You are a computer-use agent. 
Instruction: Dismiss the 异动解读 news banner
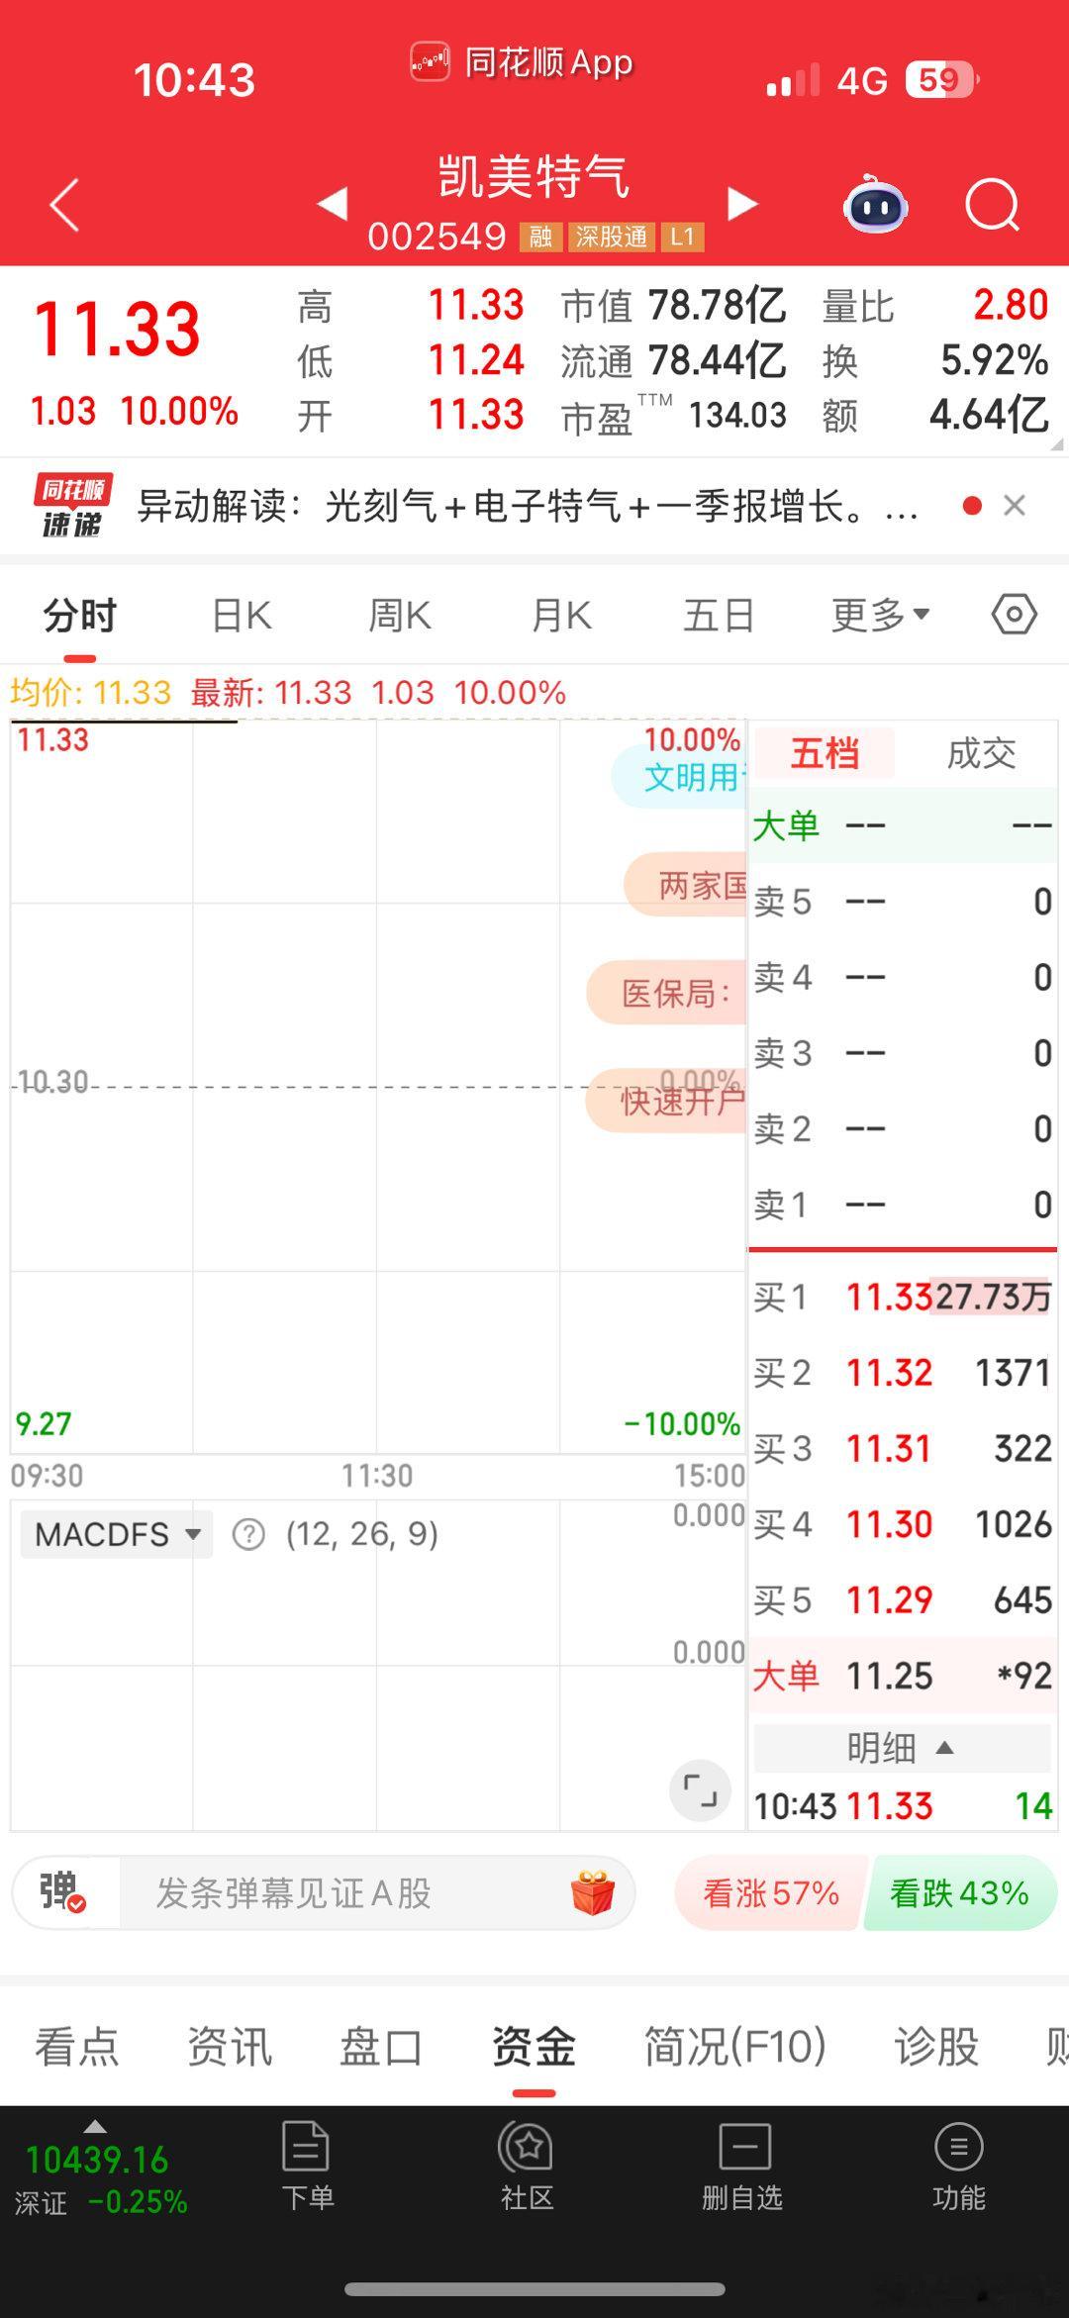click(1015, 506)
